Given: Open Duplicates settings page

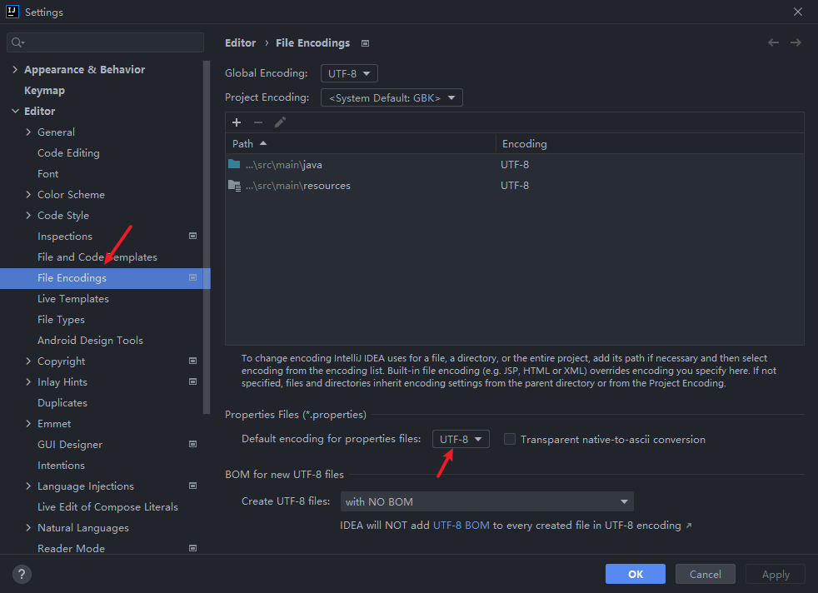Looking at the screenshot, I should click(62, 402).
